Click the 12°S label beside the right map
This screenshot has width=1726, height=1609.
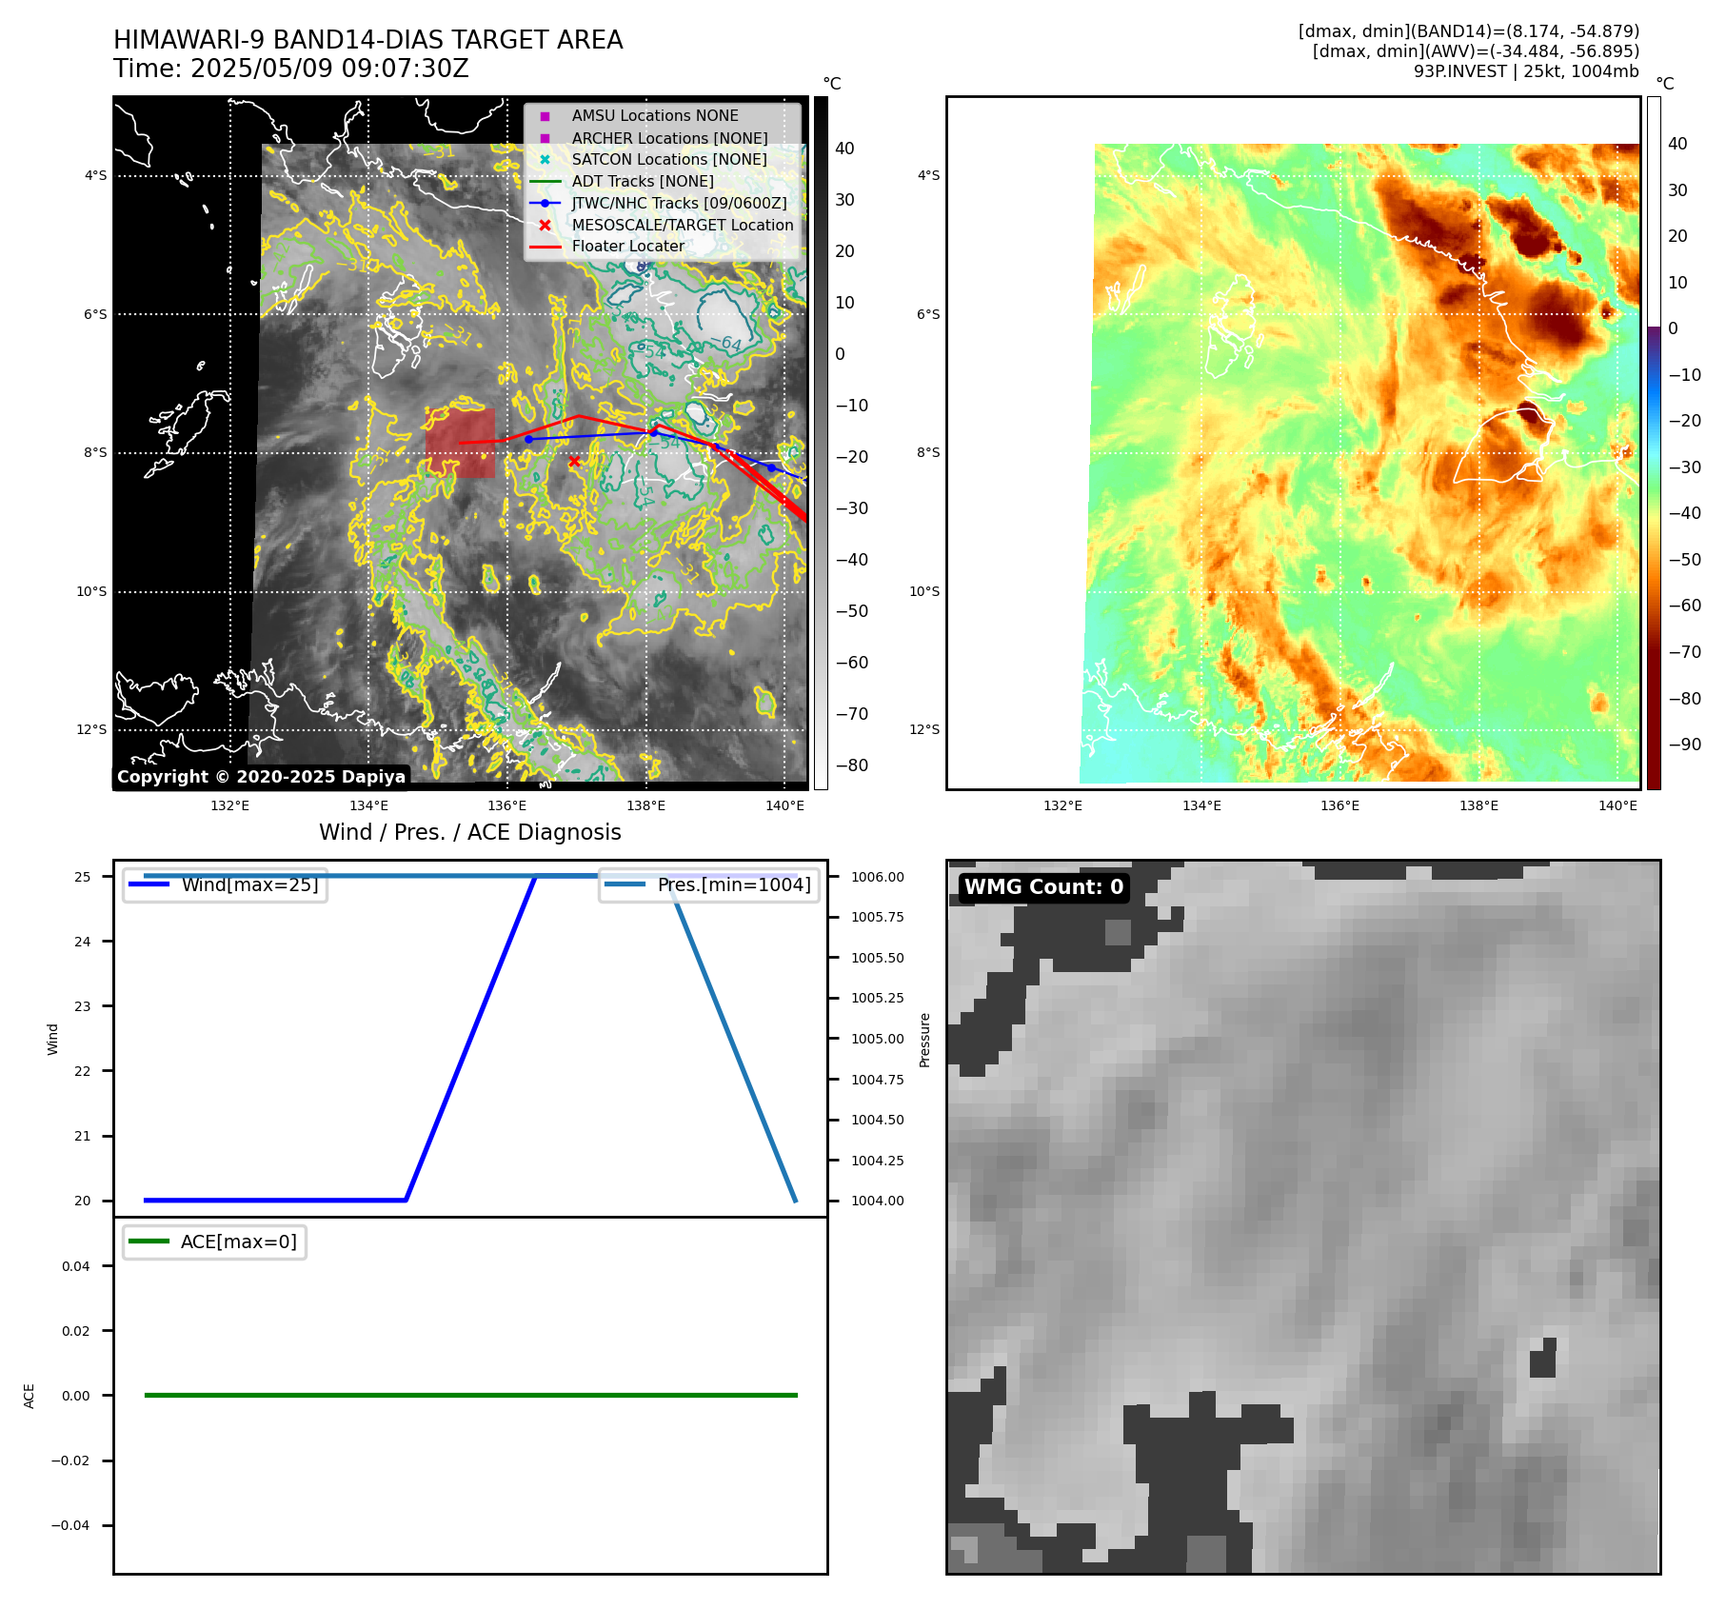[924, 729]
